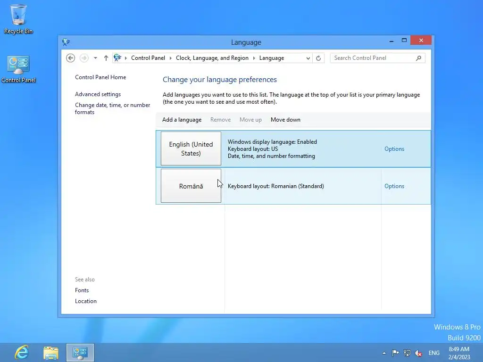Open Options for Română keyboard layout
483x362 pixels.
click(394, 186)
